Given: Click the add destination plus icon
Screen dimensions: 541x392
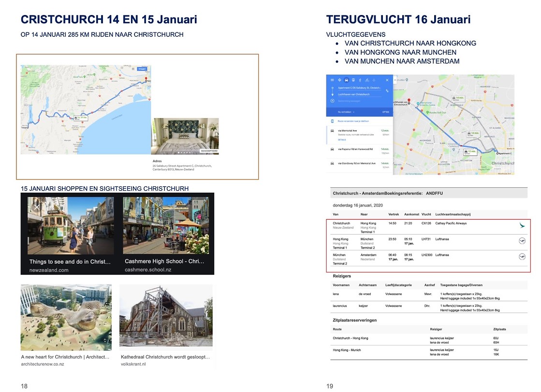Looking at the screenshot, I should pos(332,101).
